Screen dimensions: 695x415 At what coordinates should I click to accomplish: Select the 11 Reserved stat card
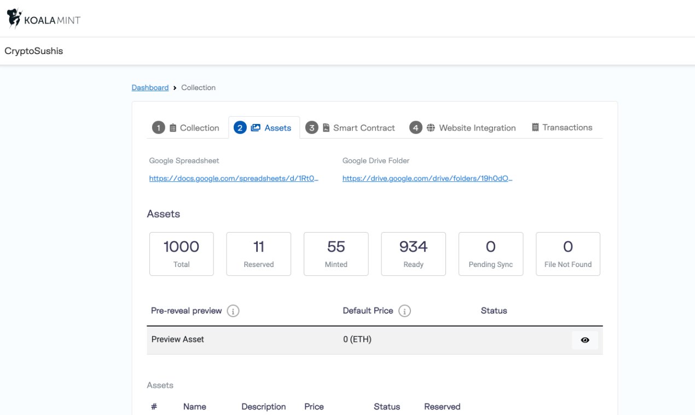[259, 254]
